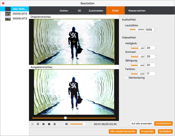Close the Bearbeiten window
This screenshot has height=136, width=175.
tap(3, 3)
